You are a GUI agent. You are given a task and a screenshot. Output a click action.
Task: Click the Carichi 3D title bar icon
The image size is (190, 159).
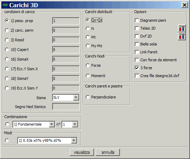(5, 5)
